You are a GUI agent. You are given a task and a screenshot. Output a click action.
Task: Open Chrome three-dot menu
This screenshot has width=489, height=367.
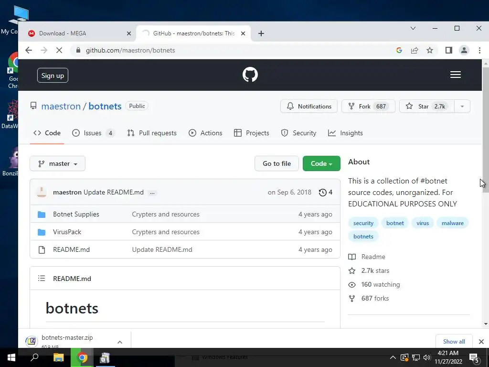(479, 50)
